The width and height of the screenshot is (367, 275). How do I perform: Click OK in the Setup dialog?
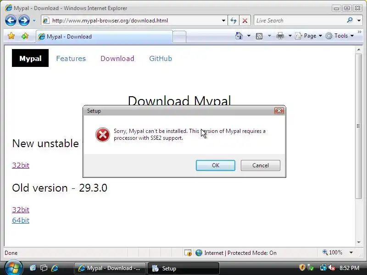point(216,165)
